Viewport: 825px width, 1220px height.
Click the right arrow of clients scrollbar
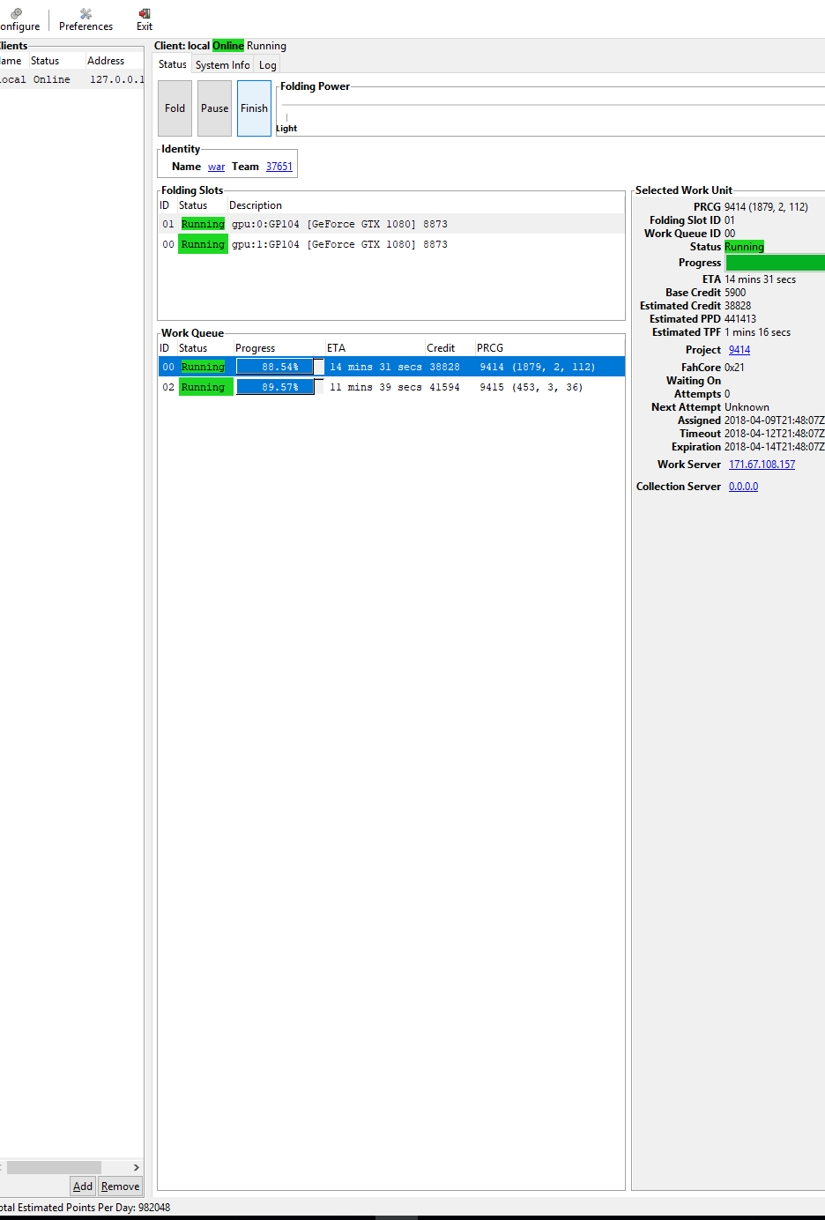coord(136,1167)
